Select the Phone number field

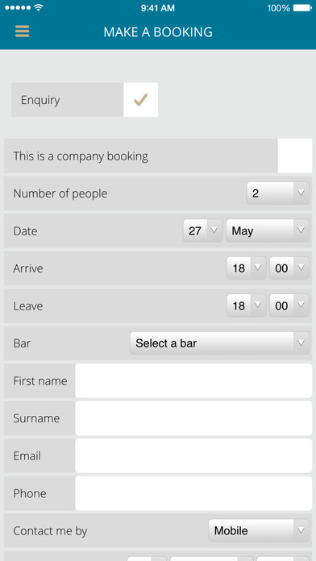tap(193, 493)
